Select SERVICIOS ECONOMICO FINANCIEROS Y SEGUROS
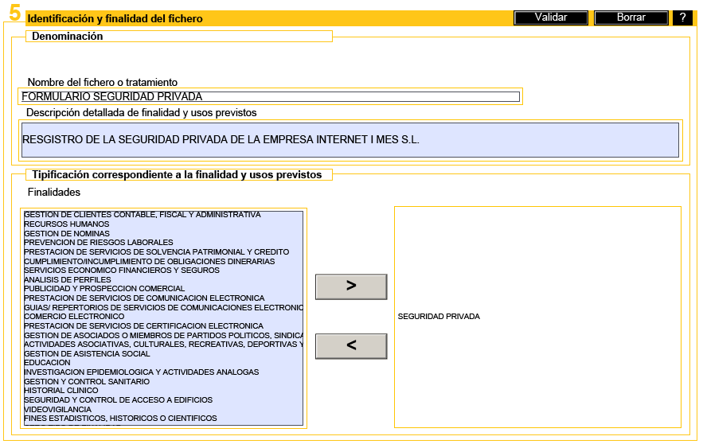 click(x=122, y=270)
